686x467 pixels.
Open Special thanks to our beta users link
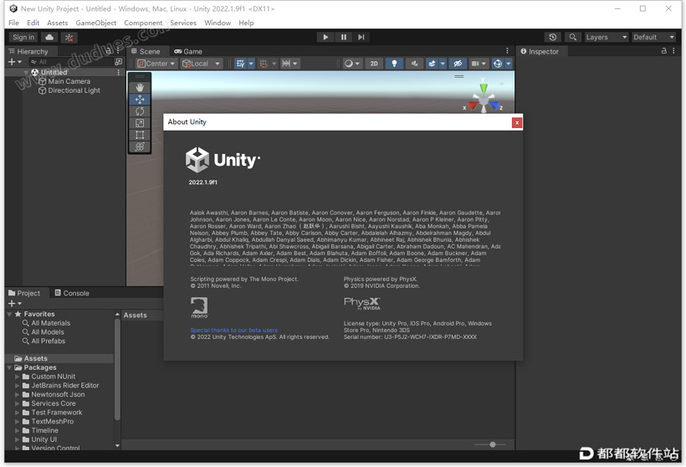pos(233,330)
